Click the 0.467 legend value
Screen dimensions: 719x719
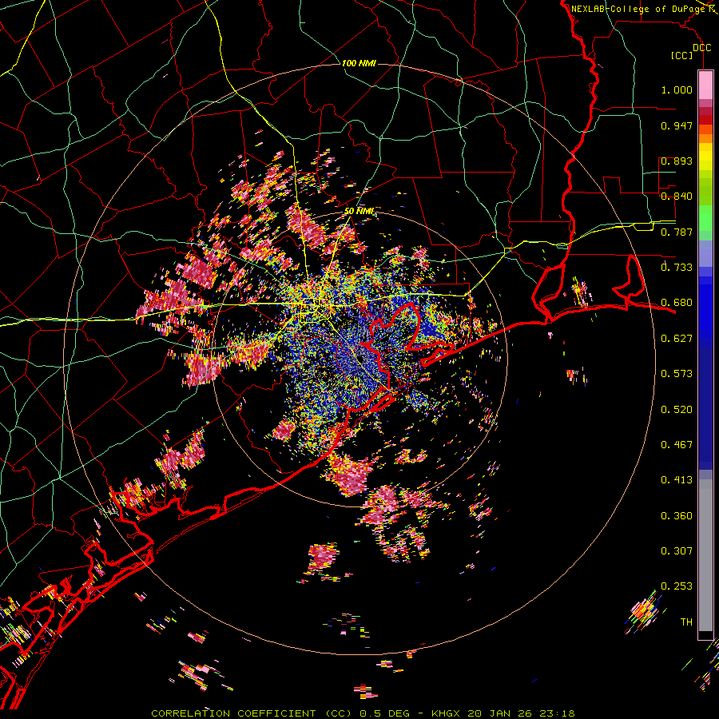(x=677, y=445)
